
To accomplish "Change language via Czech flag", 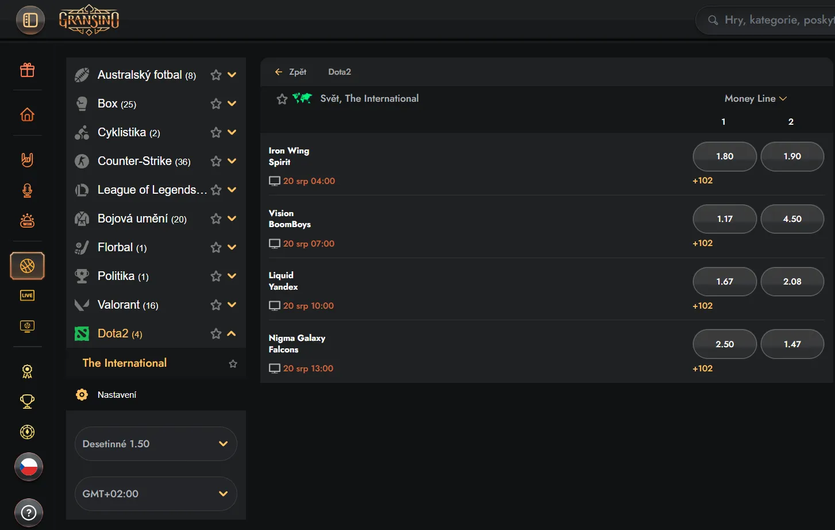I will pos(29,467).
